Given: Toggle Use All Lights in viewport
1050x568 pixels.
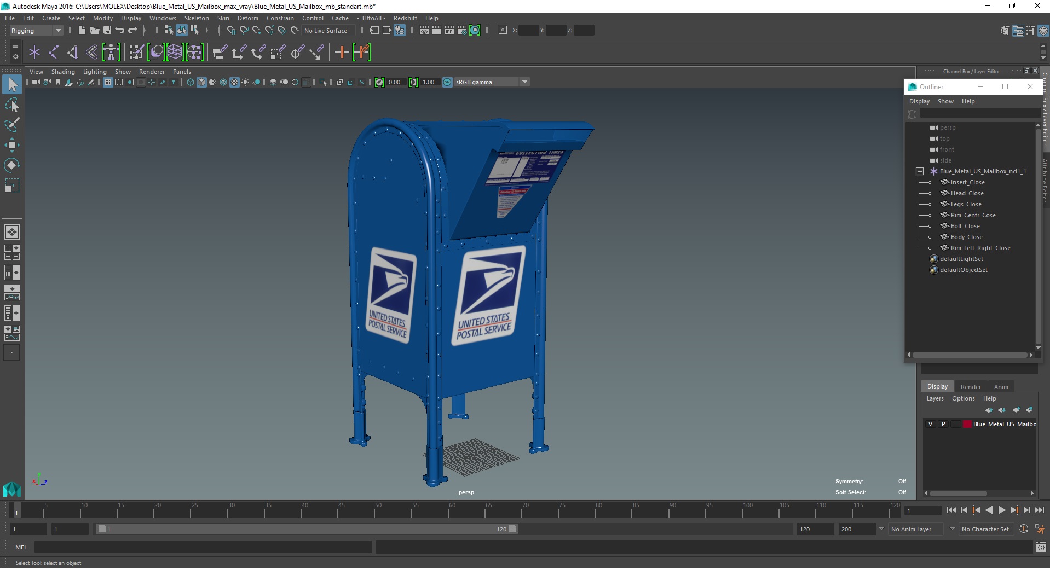Looking at the screenshot, I should (x=245, y=82).
